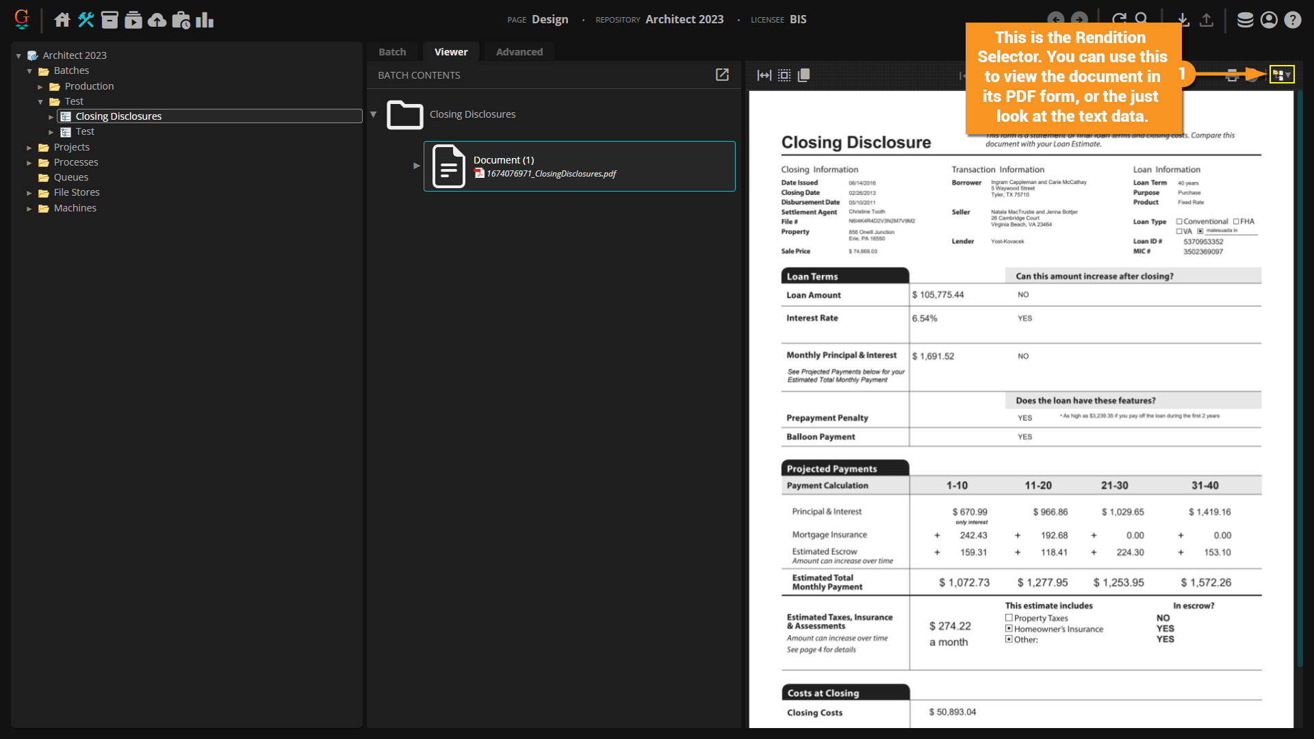1314x739 pixels.
Task: Expand Document (1) node
Action: tap(416, 166)
